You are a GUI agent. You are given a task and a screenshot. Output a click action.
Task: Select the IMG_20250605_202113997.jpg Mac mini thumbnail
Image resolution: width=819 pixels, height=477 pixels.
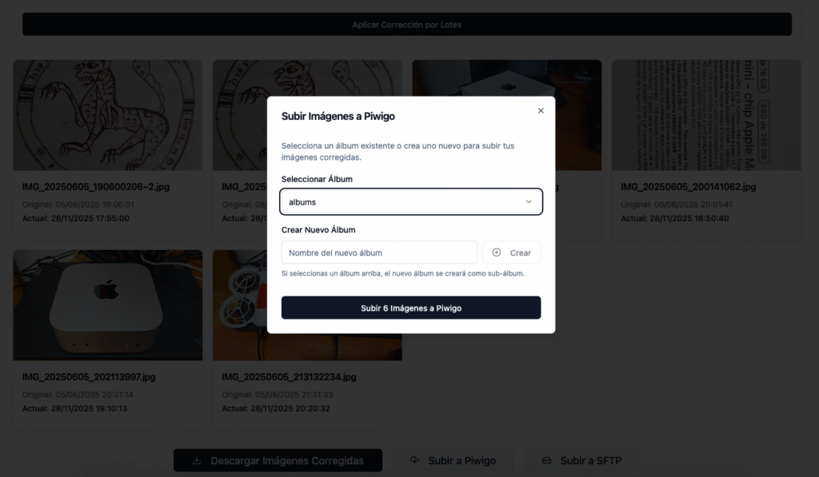108,305
